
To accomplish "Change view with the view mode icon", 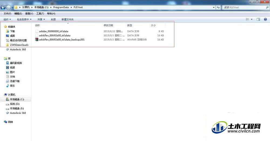I will coord(248,19).
